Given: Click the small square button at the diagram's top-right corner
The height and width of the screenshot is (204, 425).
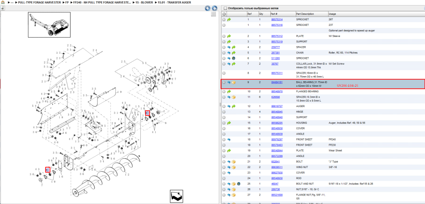Looking at the screenshot, I should pyautogui.click(x=214, y=14).
